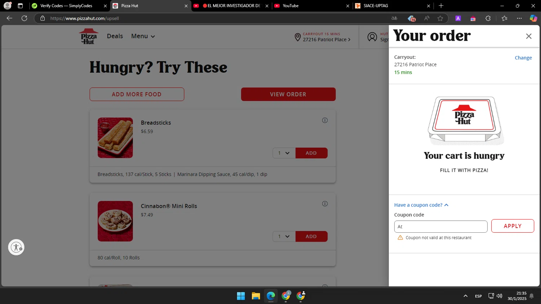
Task: Click Microsoft Edge taskbar icon
Action: coord(271,296)
